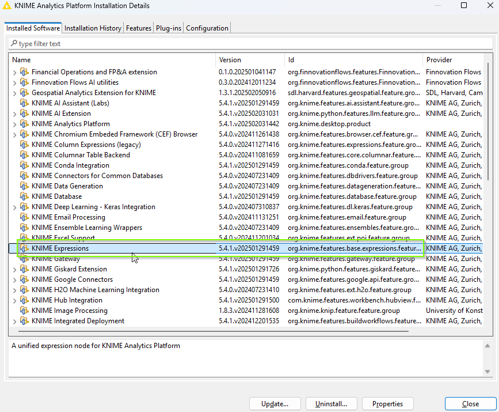
Task: Click the Finnovation Flows AI utilities feature icon
Action: (24, 82)
